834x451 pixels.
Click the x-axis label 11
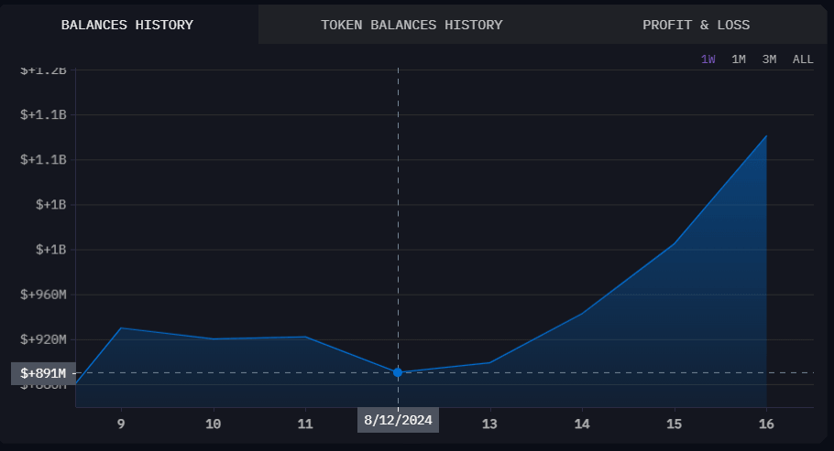305,424
